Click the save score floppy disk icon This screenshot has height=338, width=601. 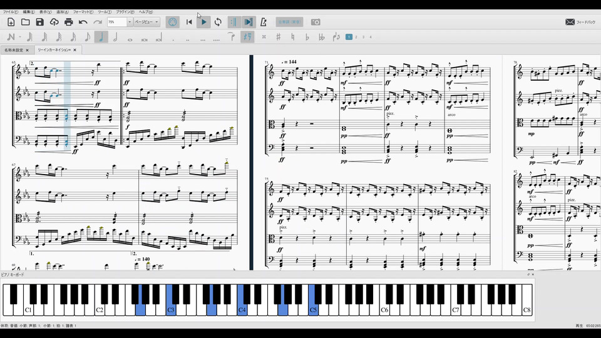pos(39,22)
